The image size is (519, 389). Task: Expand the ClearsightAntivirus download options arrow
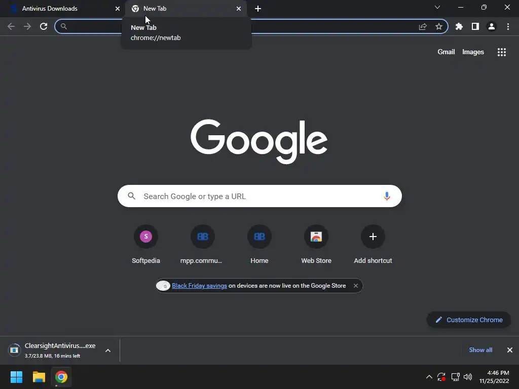click(x=108, y=351)
